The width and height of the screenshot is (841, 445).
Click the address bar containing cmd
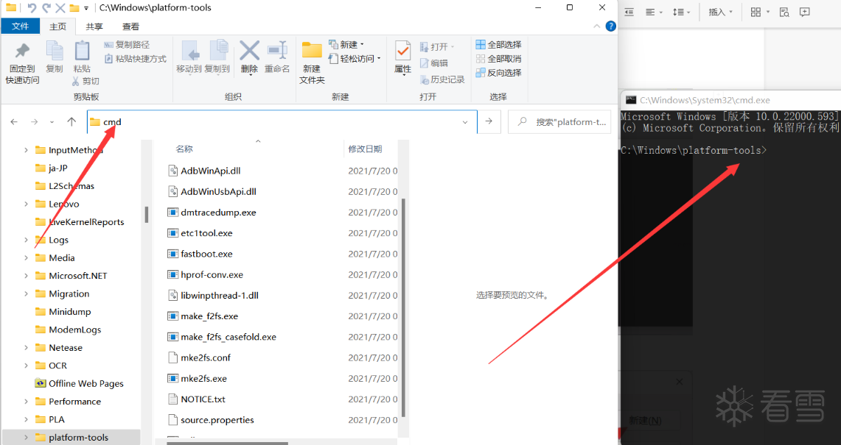pyautogui.click(x=282, y=122)
